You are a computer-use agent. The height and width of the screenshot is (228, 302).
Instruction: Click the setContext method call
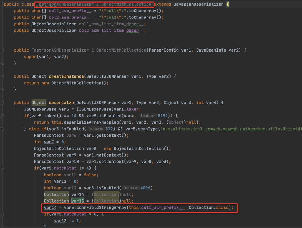[111, 162]
